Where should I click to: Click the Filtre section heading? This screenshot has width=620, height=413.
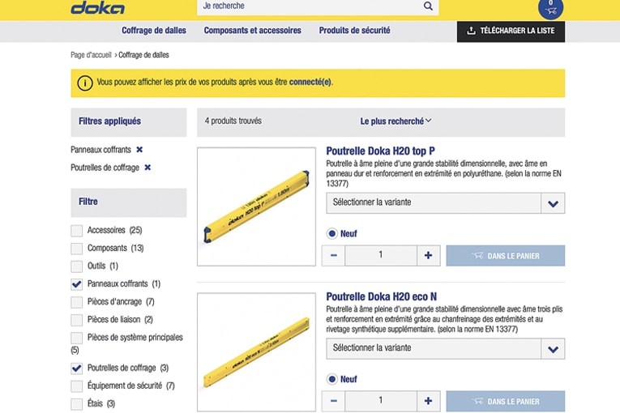[x=88, y=202]
